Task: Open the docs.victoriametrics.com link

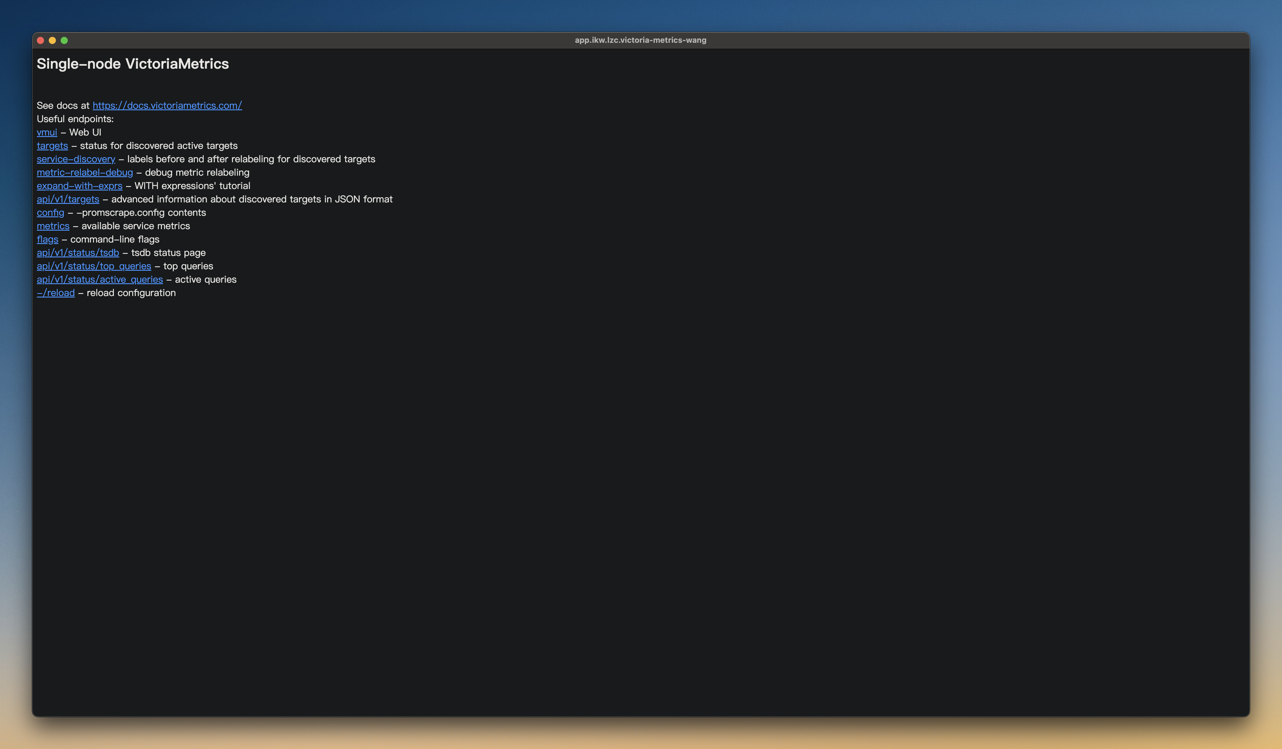Action: (x=167, y=105)
